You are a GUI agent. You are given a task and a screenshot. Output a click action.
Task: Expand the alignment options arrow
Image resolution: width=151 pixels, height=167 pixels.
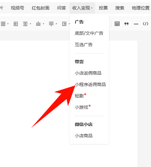click(x=8, y=24)
